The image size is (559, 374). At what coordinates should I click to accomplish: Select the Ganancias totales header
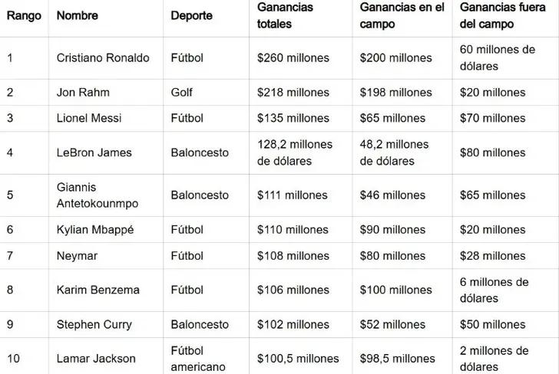[x=285, y=16]
